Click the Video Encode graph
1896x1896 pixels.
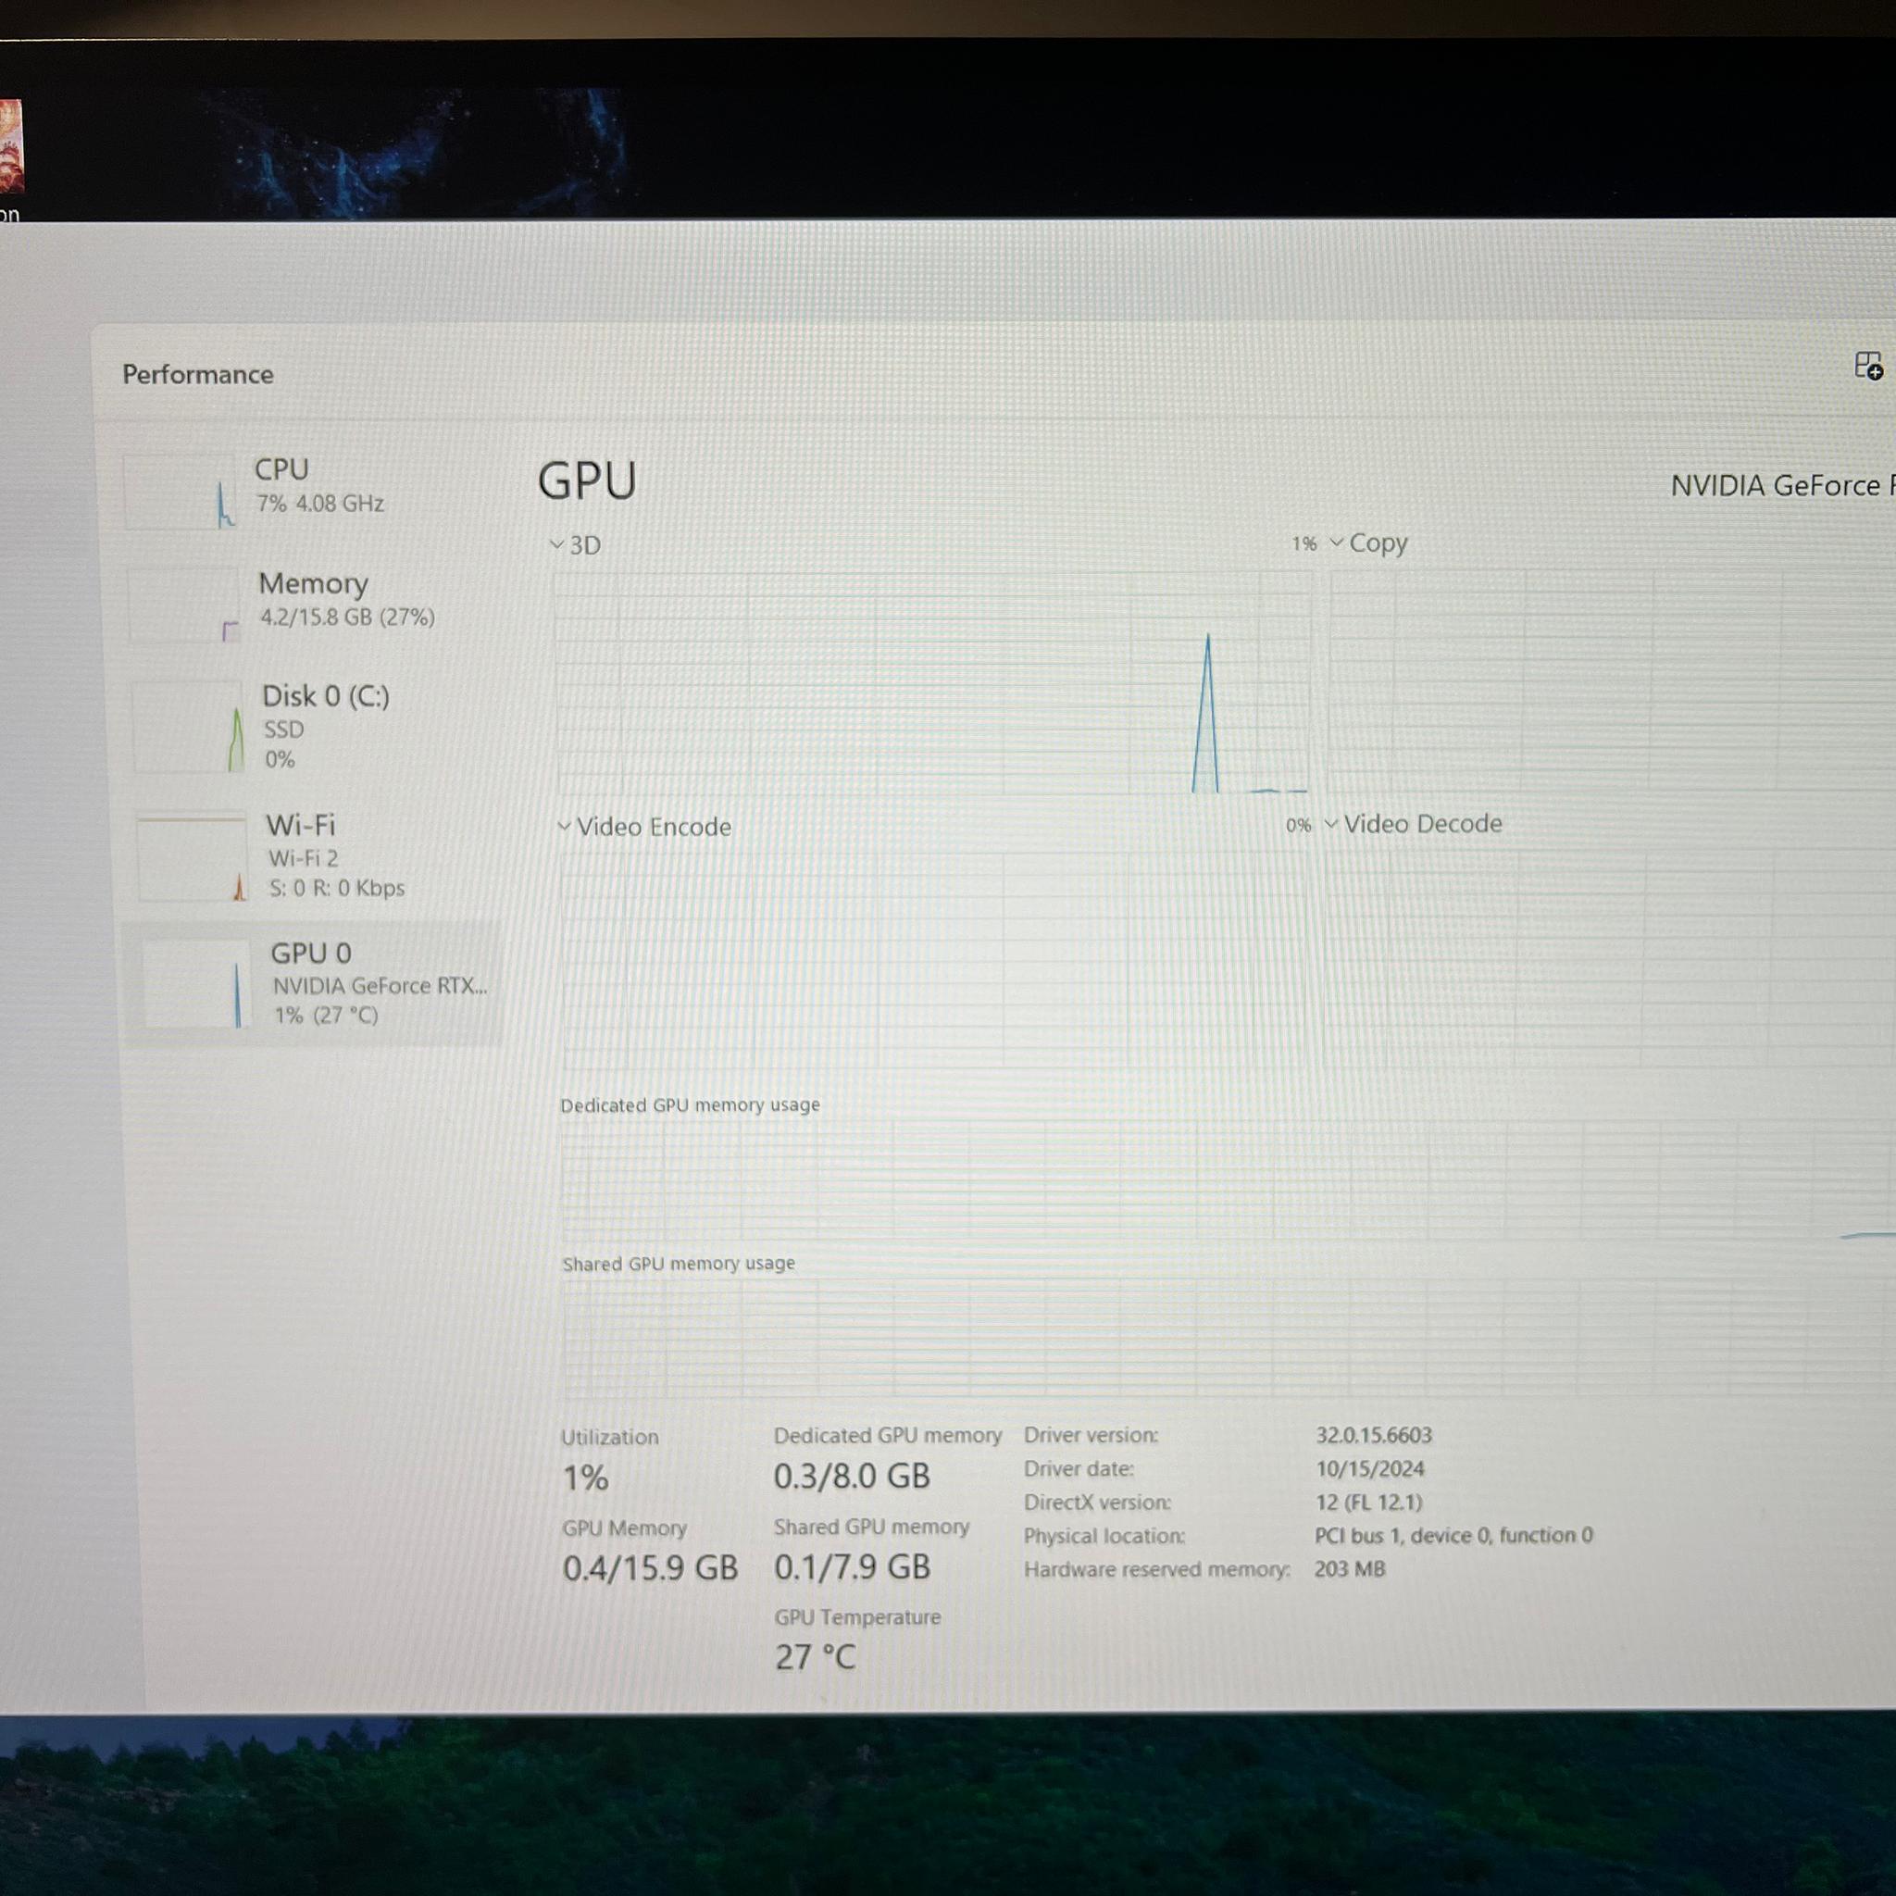(935, 959)
